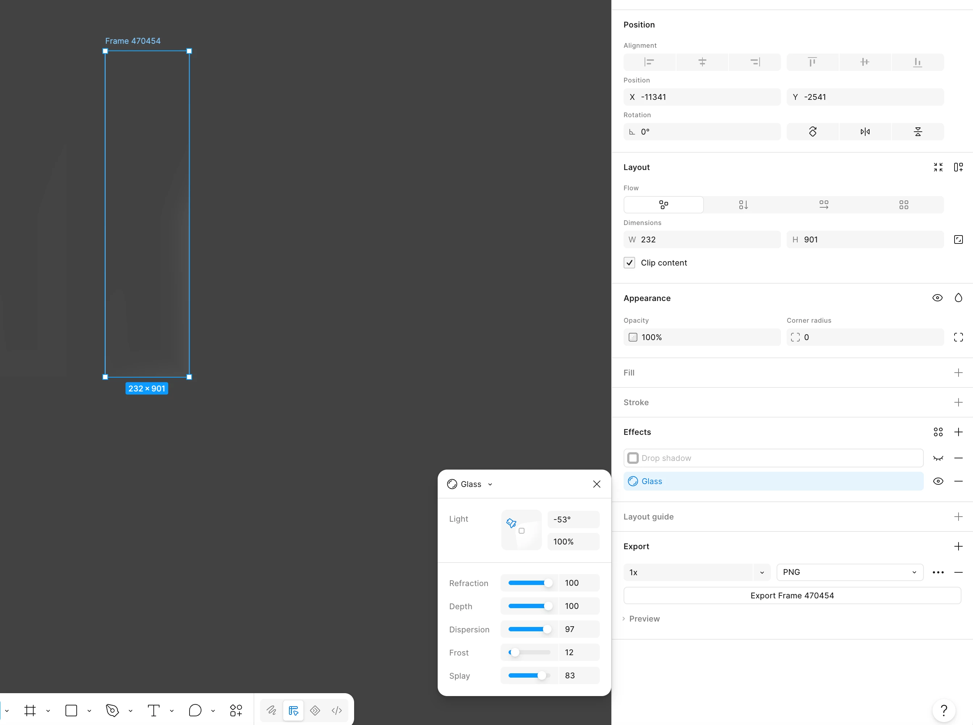
Task: Open the blend mode droplet in Appearance
Action: pos(958,298)
